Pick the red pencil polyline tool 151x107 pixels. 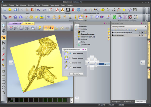click(x=4, y=54)
